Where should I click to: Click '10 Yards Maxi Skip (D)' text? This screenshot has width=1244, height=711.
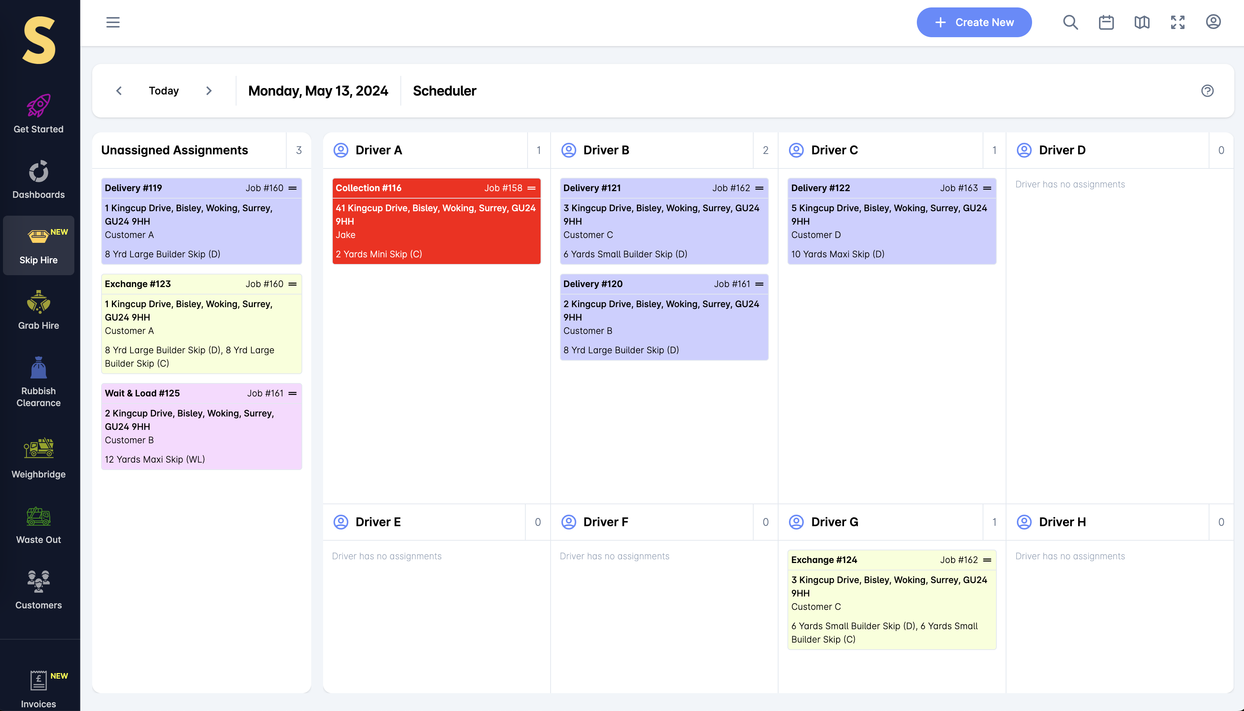(x=838, y=254)
